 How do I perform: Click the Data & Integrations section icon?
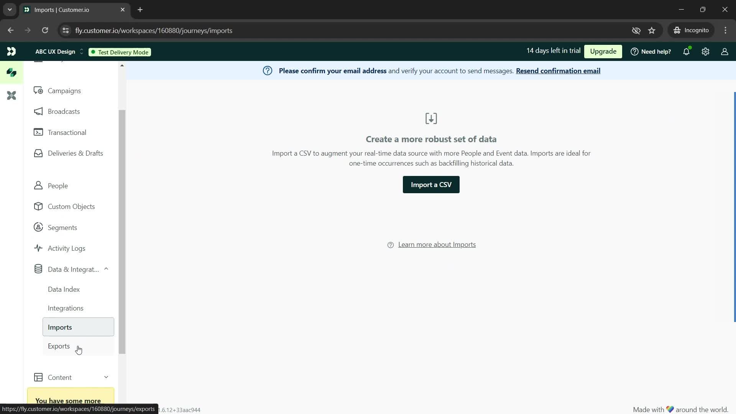(38, 269)
